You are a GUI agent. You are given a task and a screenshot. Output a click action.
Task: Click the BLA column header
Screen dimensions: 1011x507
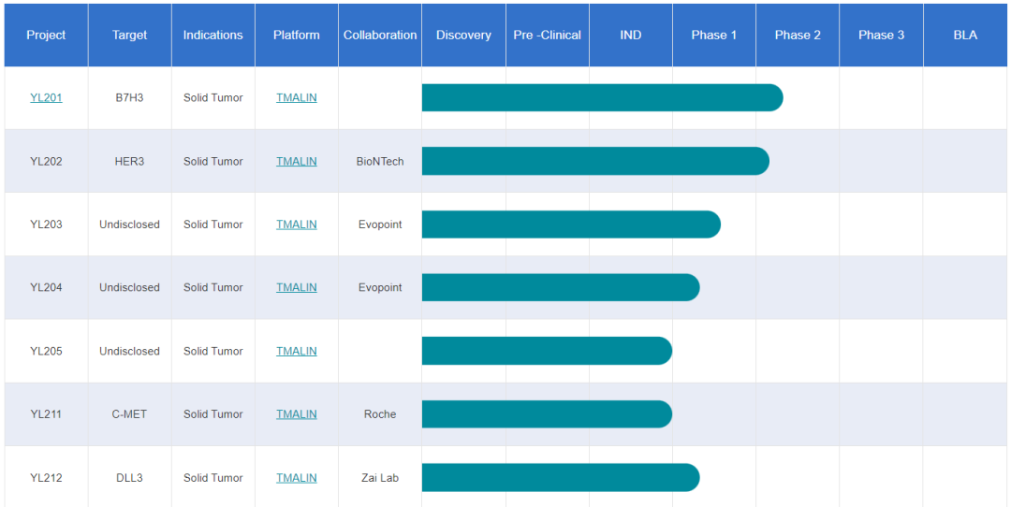(x=965, y=35)
